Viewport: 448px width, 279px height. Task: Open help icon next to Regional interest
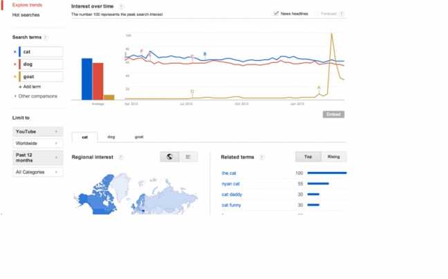tap(121, 157)
